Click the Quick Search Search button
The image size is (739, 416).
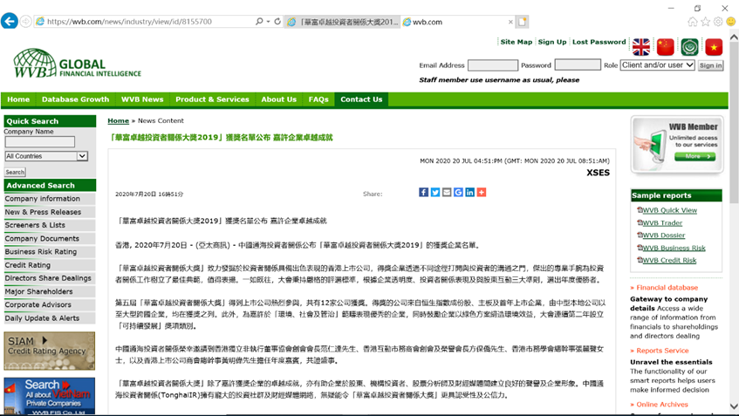15,172
